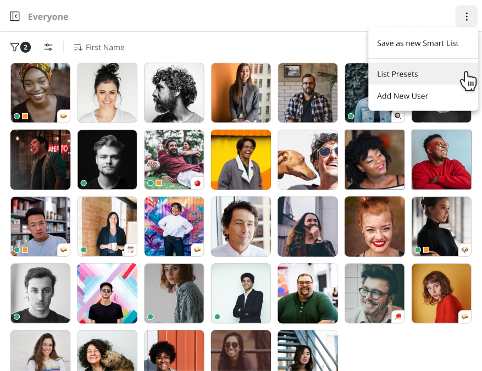This screenshot has width=482, height=371.
Task: Click green dot on brick wall woman card
Action: click(84, 250)
